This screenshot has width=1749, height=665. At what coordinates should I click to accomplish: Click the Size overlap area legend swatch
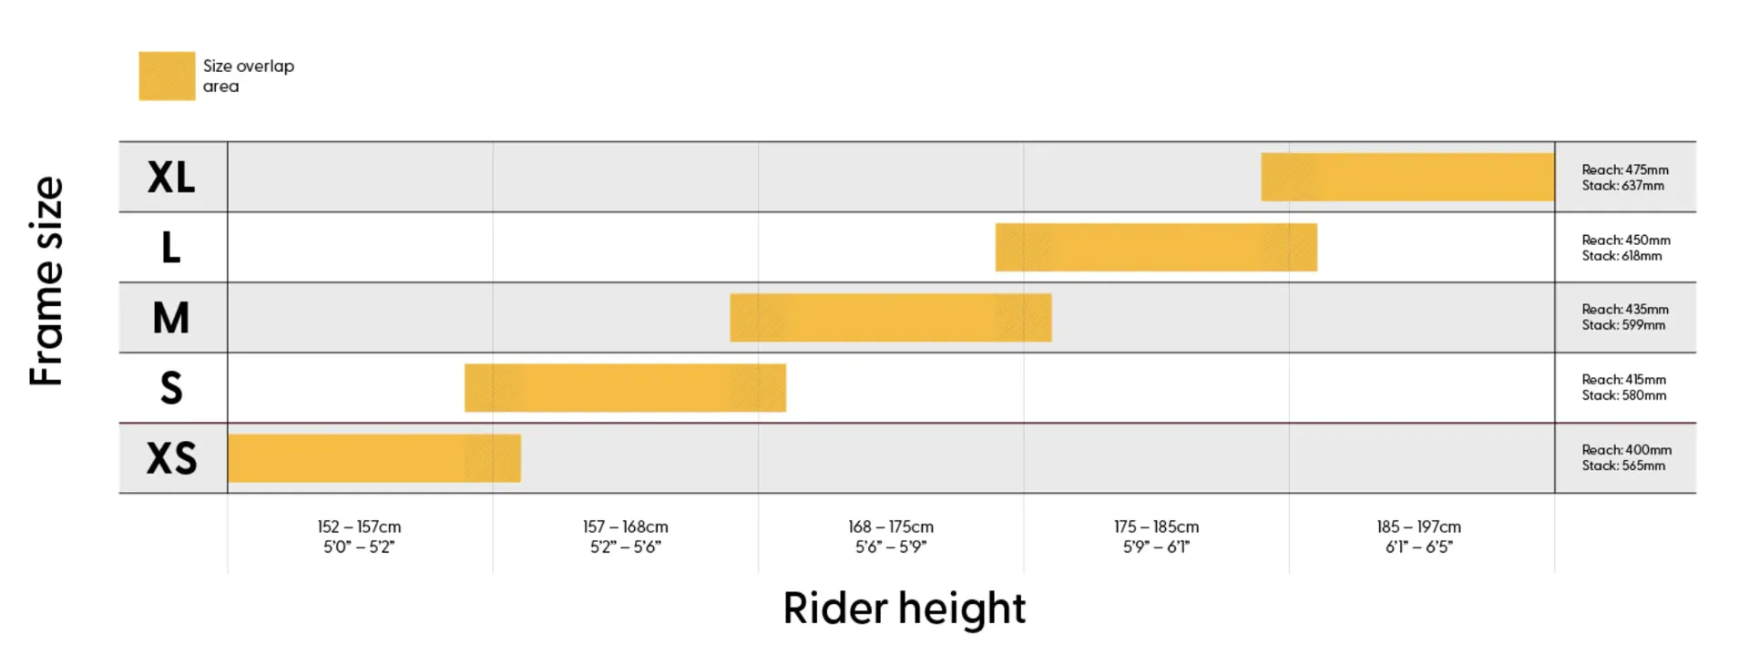click(167, 76)
